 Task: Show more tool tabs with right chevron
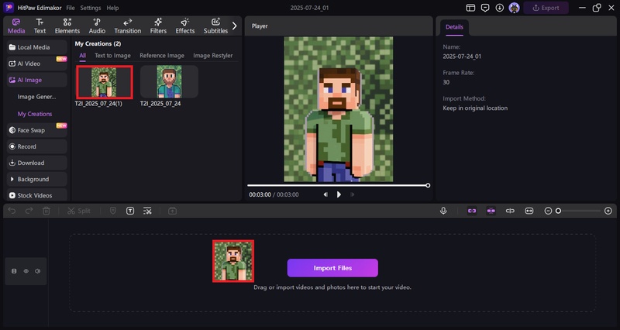pyautogui.click(x=235, y=26)
